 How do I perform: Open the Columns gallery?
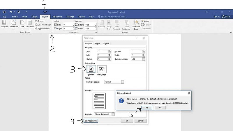[x=30, y=24]
